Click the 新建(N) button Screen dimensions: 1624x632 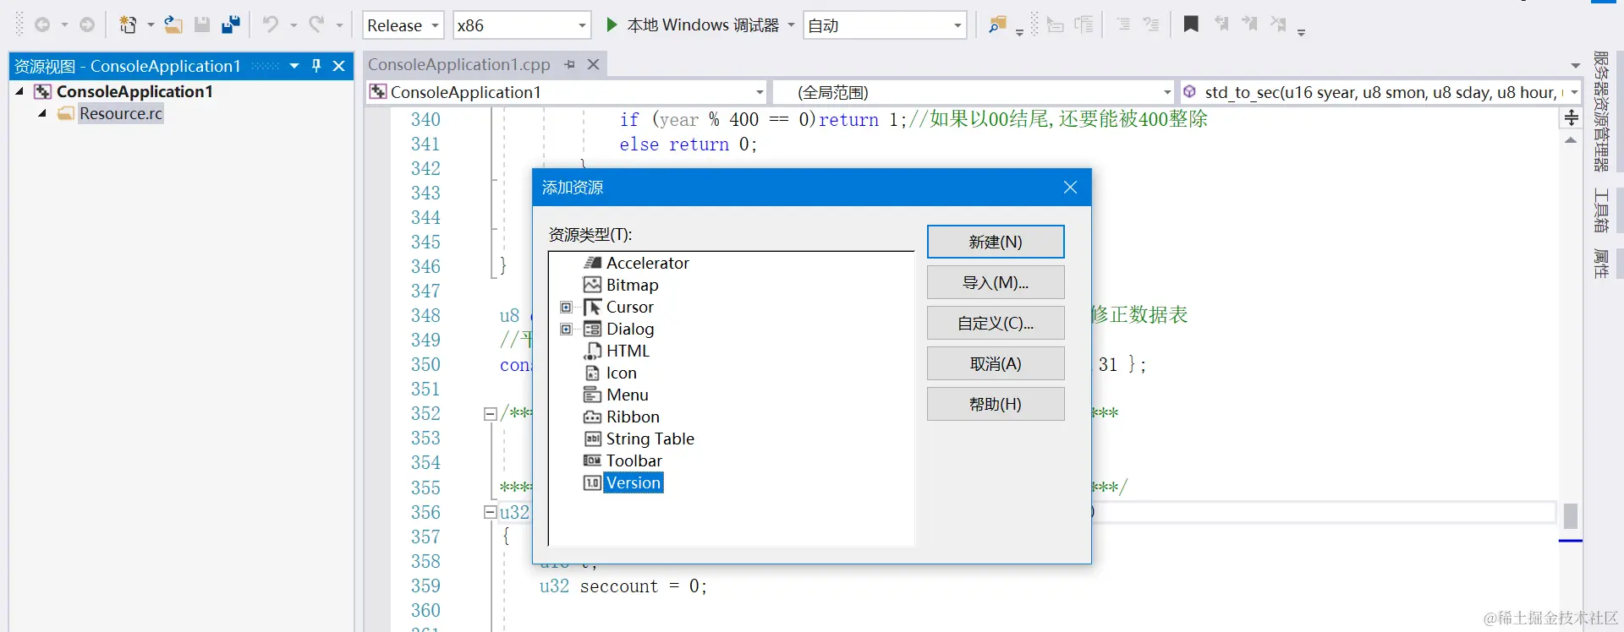pos(996,242)
